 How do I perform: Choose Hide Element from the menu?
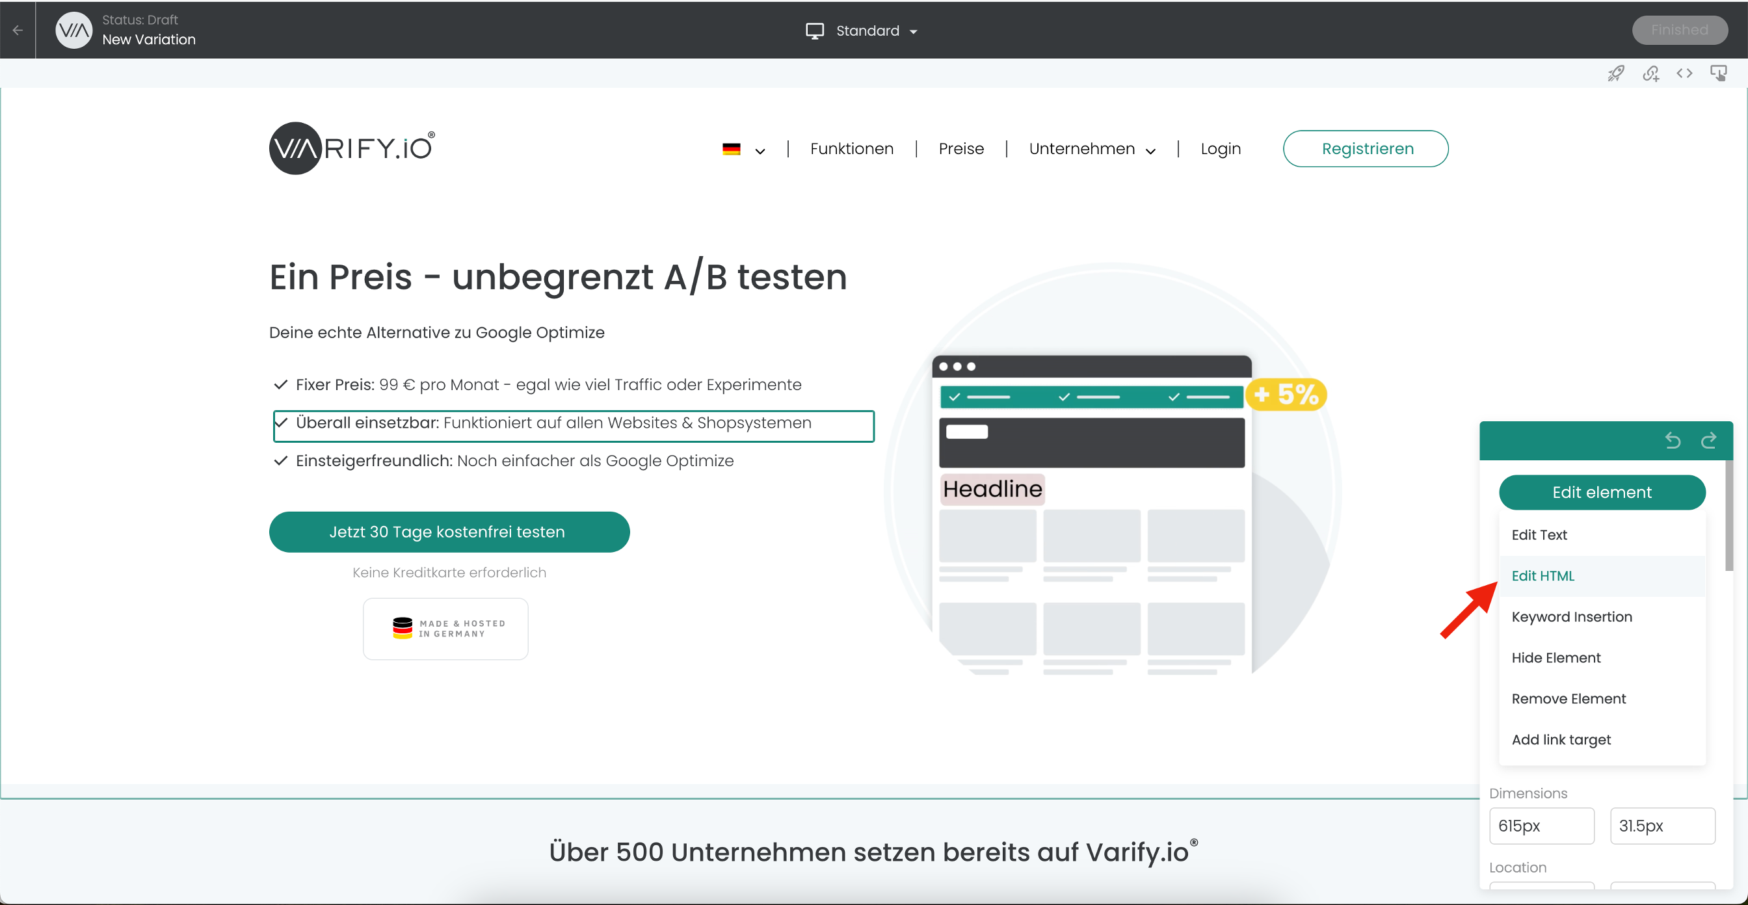1602,657
